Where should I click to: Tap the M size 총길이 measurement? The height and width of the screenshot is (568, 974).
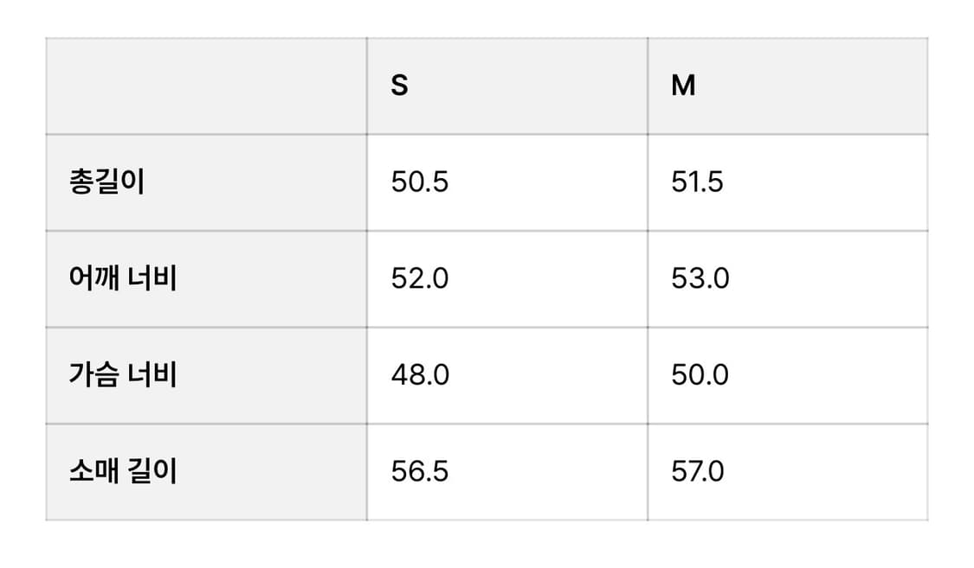(x=697, y=182)
